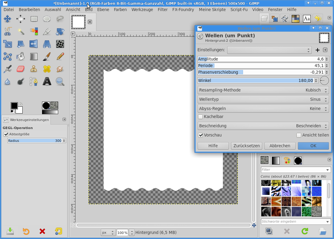Open the Farben menu
The height and width of the screenshot is (239, 334).
pyautogui.click(x=120, y=10)
